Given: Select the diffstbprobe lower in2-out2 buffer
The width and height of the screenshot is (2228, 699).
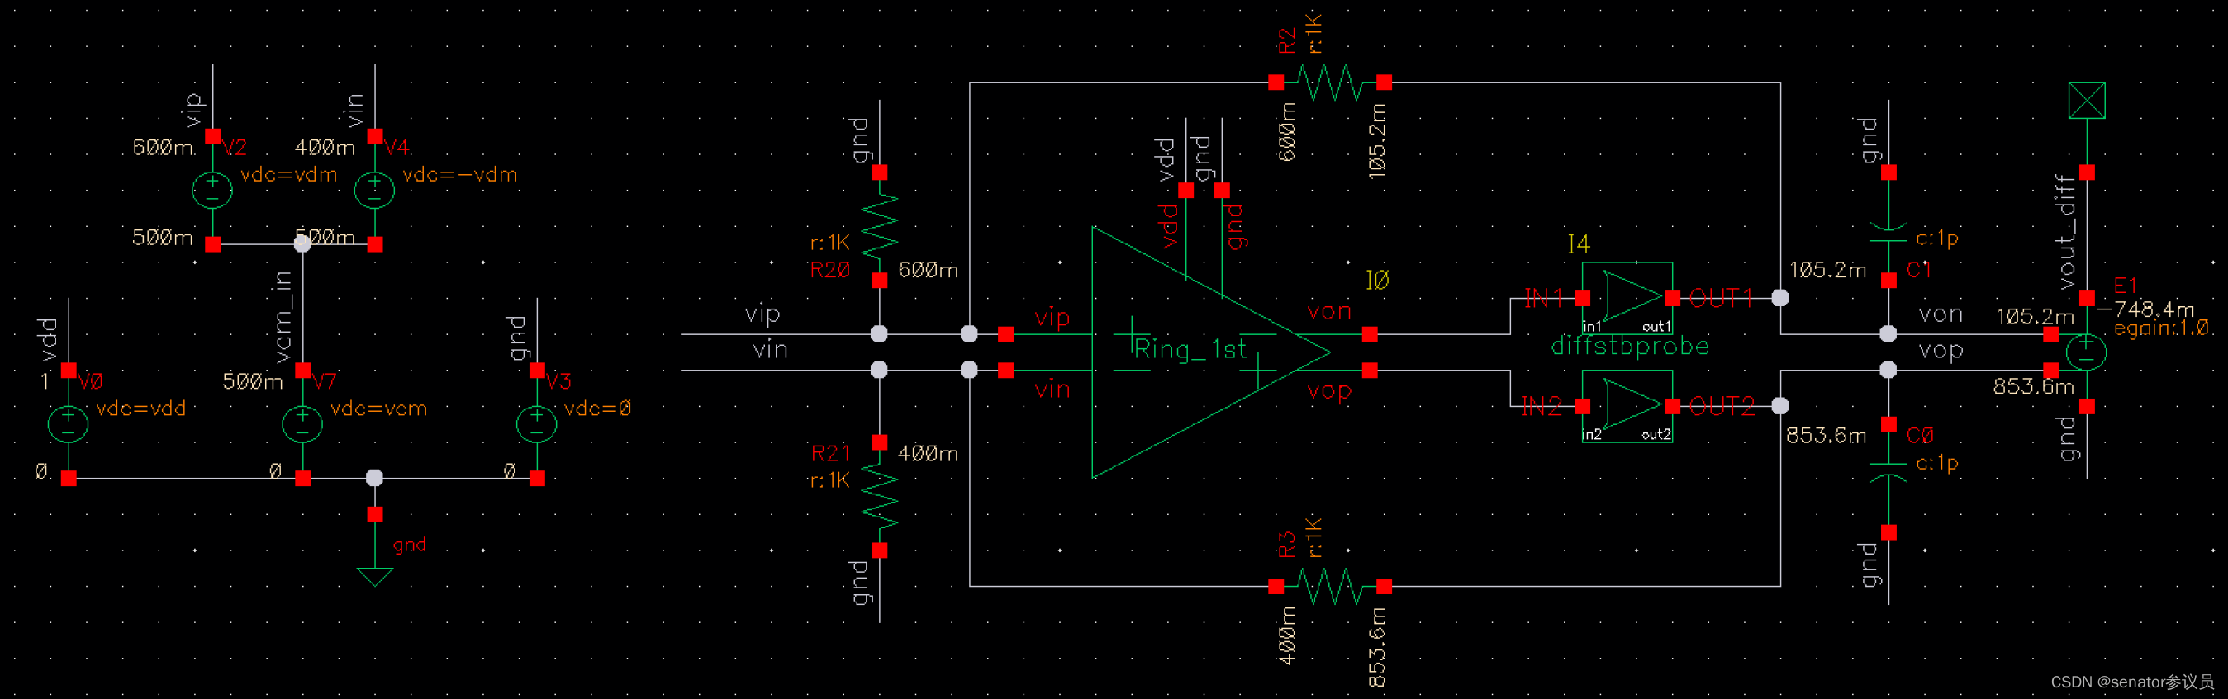Looking at the screenshot, I should click(x=1627, y=406).
